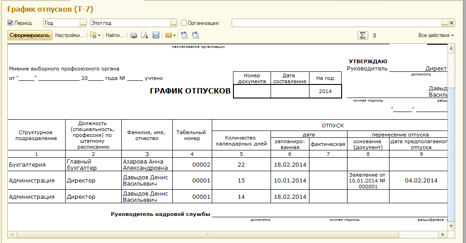This screenshot has height=243, width=466.
Task: Print the report with printer icon
Action: 134,35
